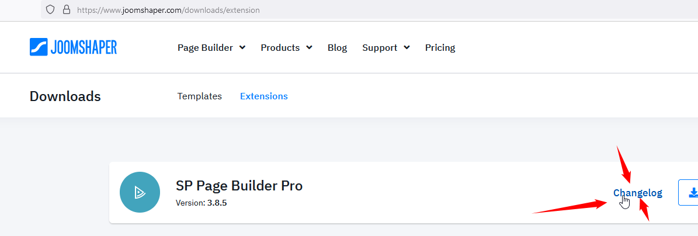
Task: Go to the Blog page
Action: [x=337, y=47]
